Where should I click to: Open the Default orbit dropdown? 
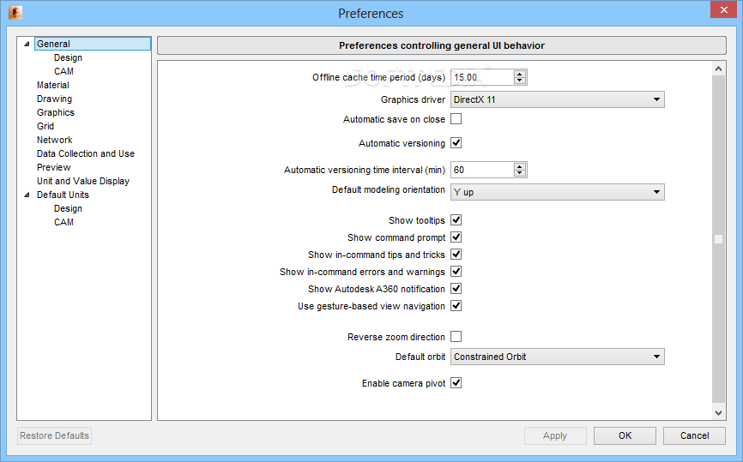(558, 357)
